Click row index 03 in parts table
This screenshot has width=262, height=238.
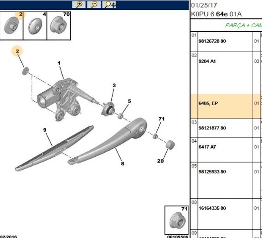coord(194,122)
